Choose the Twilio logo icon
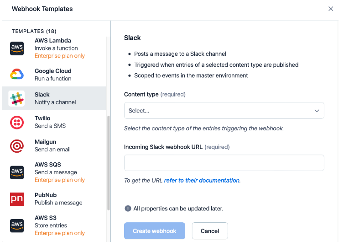The image size is (349, 252). pos(17,122)
